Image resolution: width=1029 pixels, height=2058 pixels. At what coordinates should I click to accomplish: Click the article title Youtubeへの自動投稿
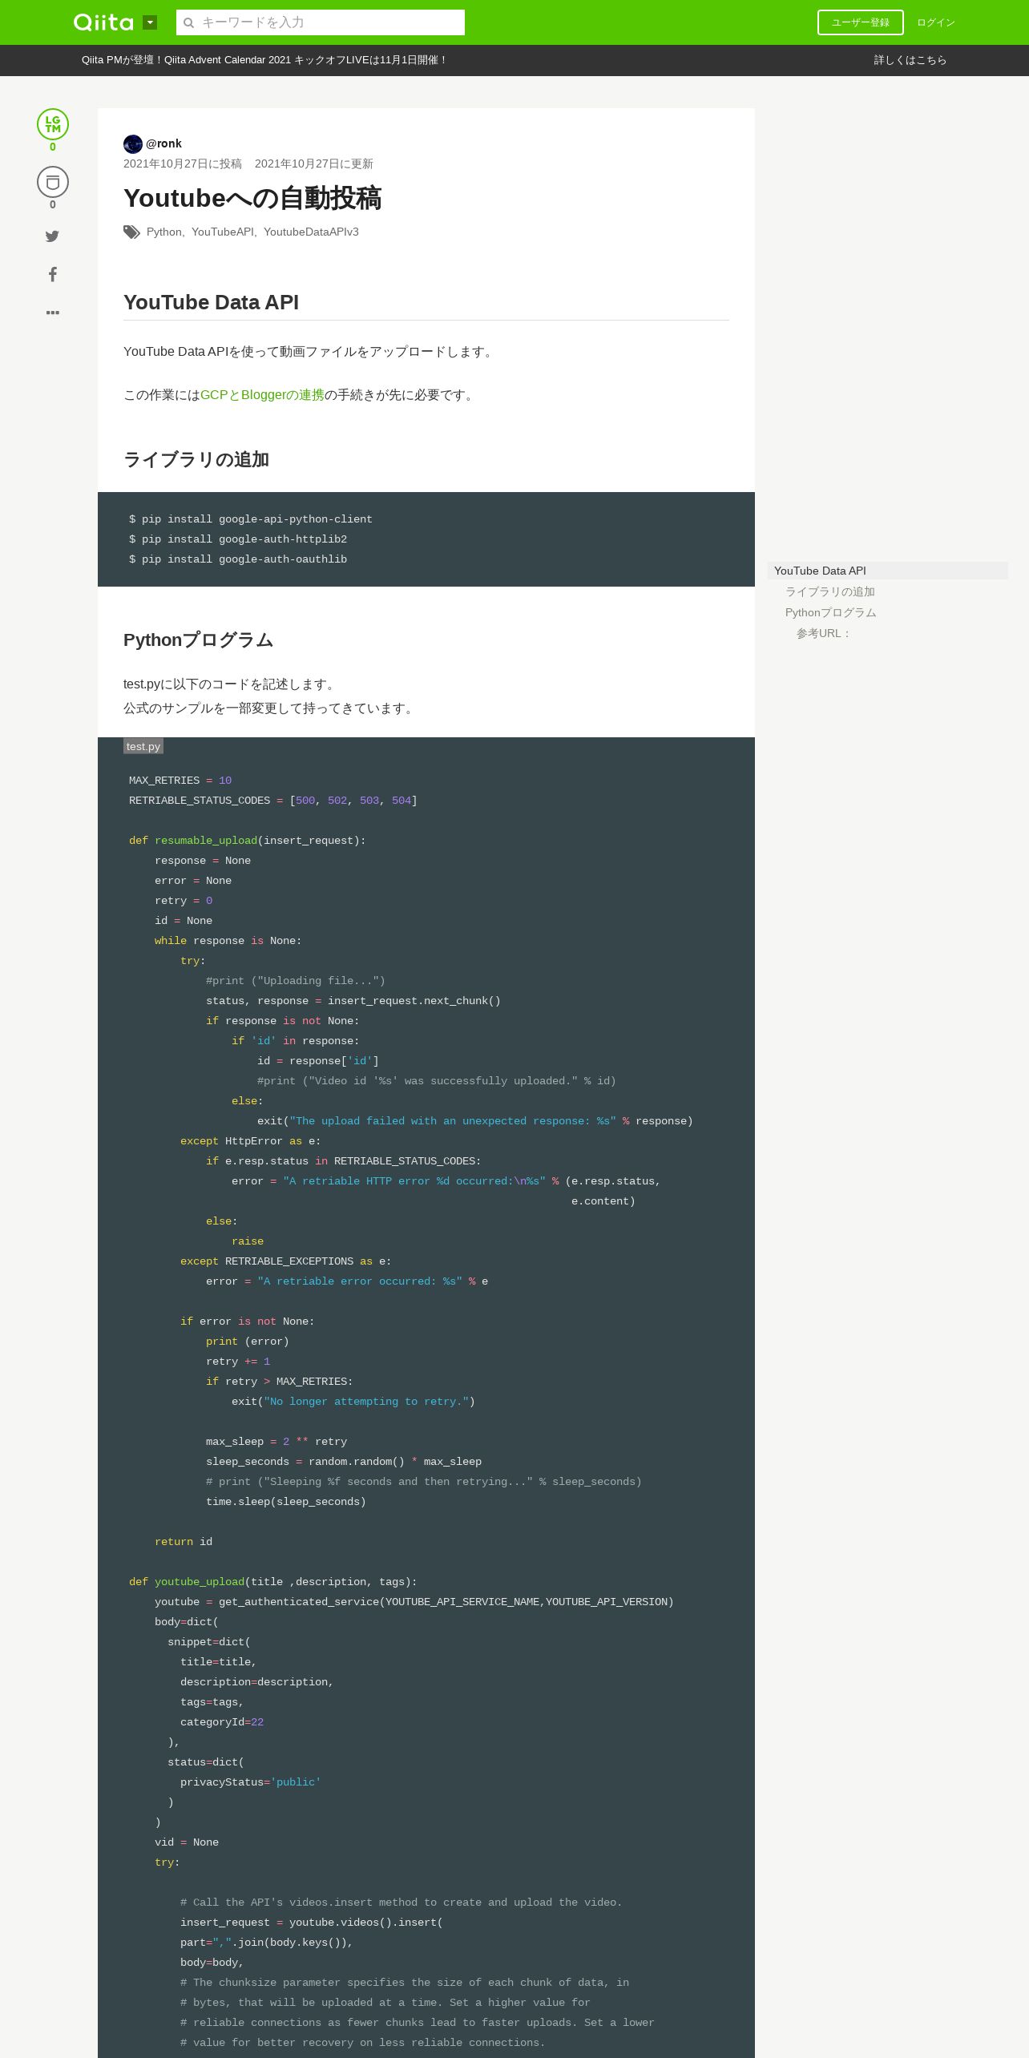252,198
